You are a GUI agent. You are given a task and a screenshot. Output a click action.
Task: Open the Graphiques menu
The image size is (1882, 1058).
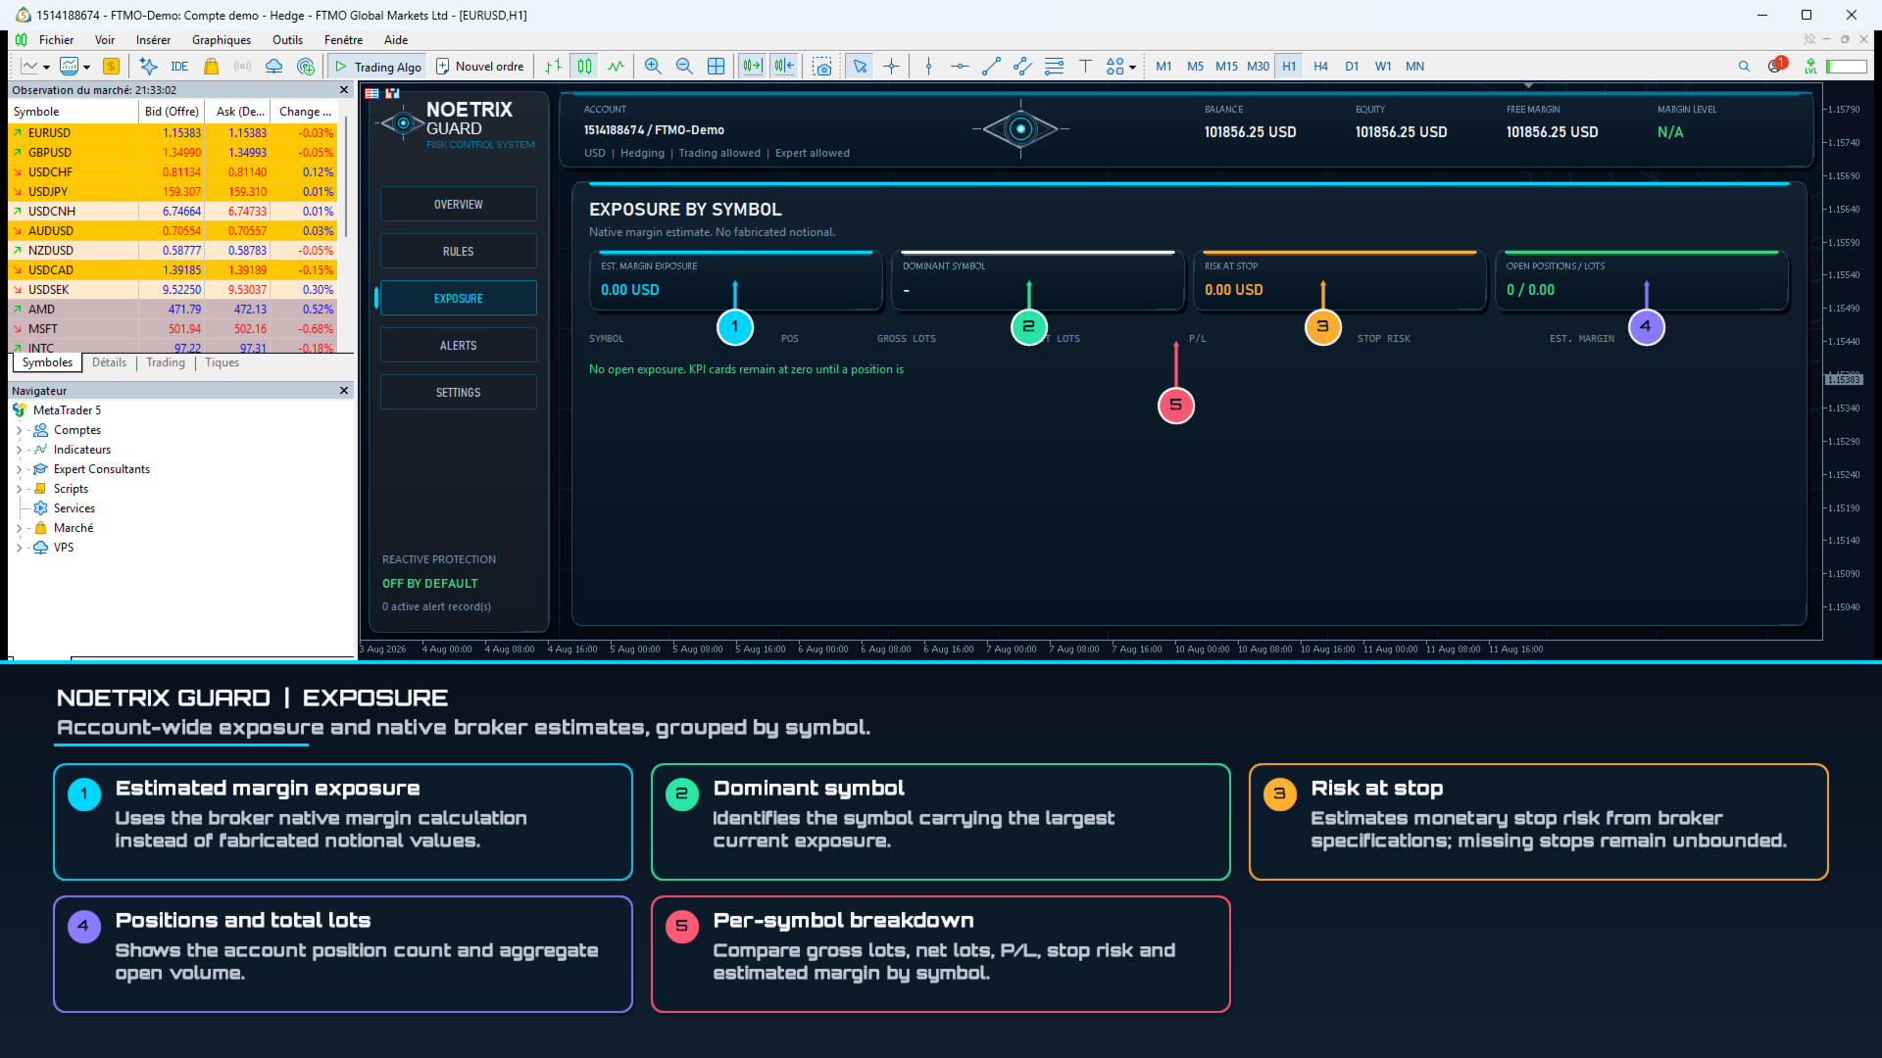coord(222,40)
